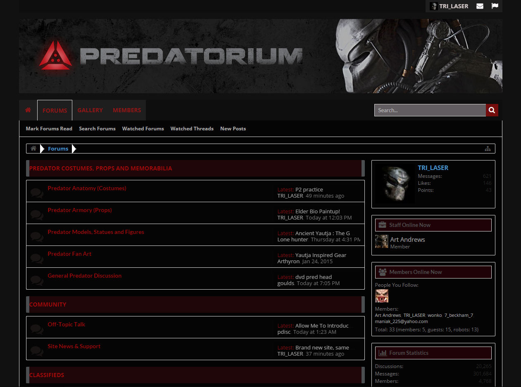Screen dimensions: 521x387
Task: Open latest thread Ancient Yautja : The G
Action: point(323,233)
